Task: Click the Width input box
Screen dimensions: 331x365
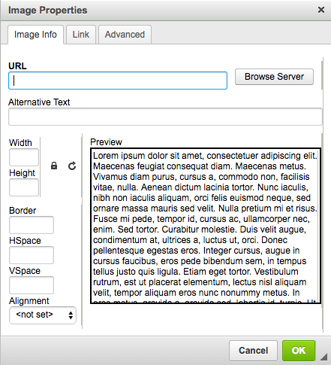Action: [24, 157]
